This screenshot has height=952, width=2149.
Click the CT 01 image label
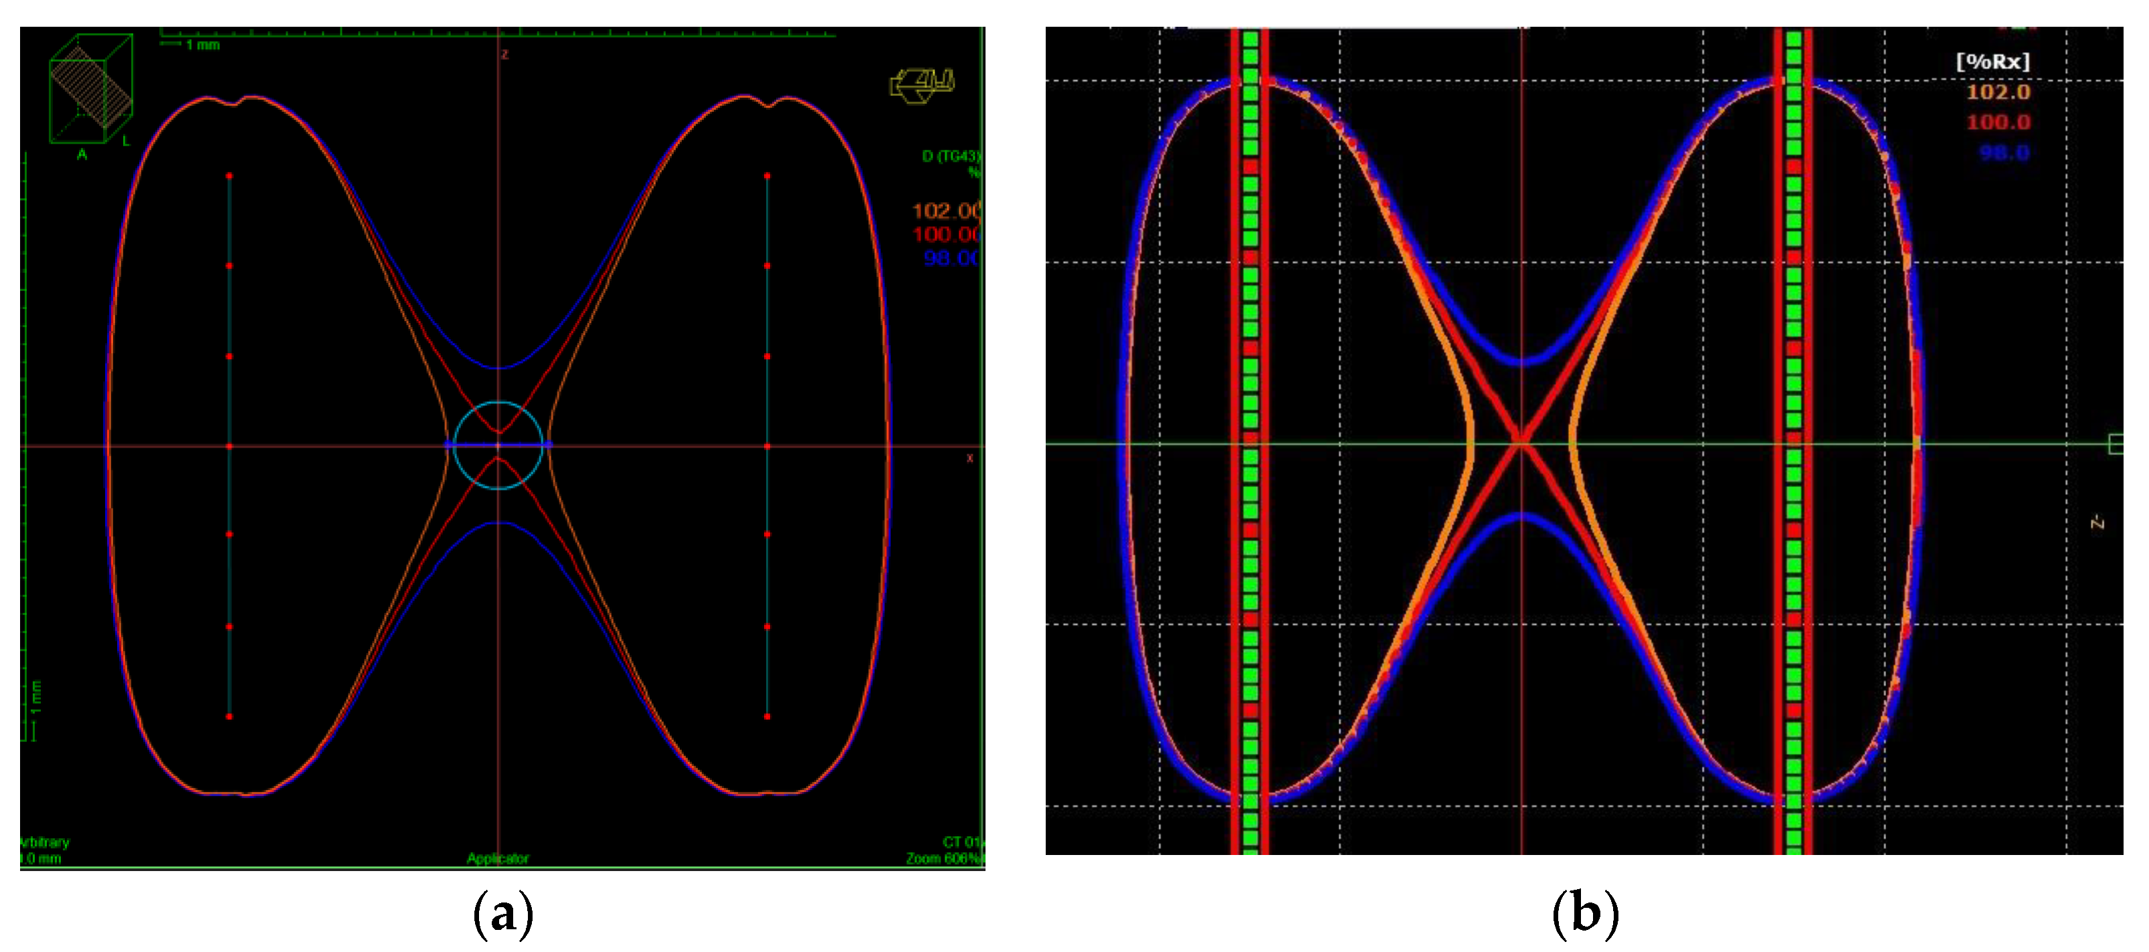962,843
